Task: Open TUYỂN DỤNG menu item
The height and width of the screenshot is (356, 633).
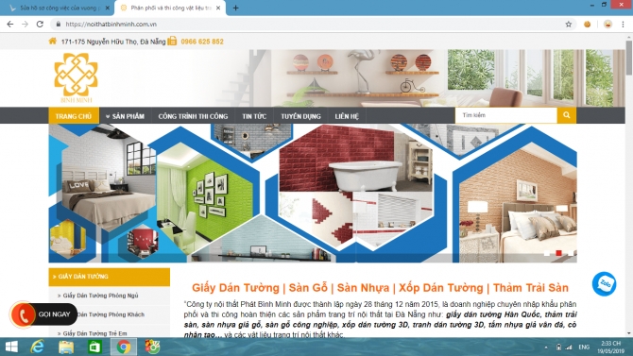Action: 300,116
